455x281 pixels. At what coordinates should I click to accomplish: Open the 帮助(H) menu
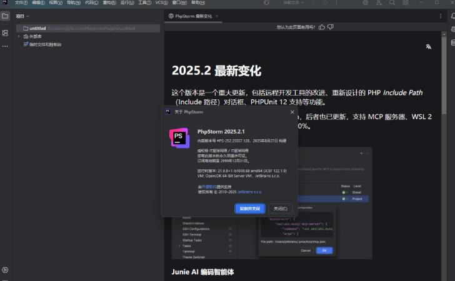(x=198, y=2)
